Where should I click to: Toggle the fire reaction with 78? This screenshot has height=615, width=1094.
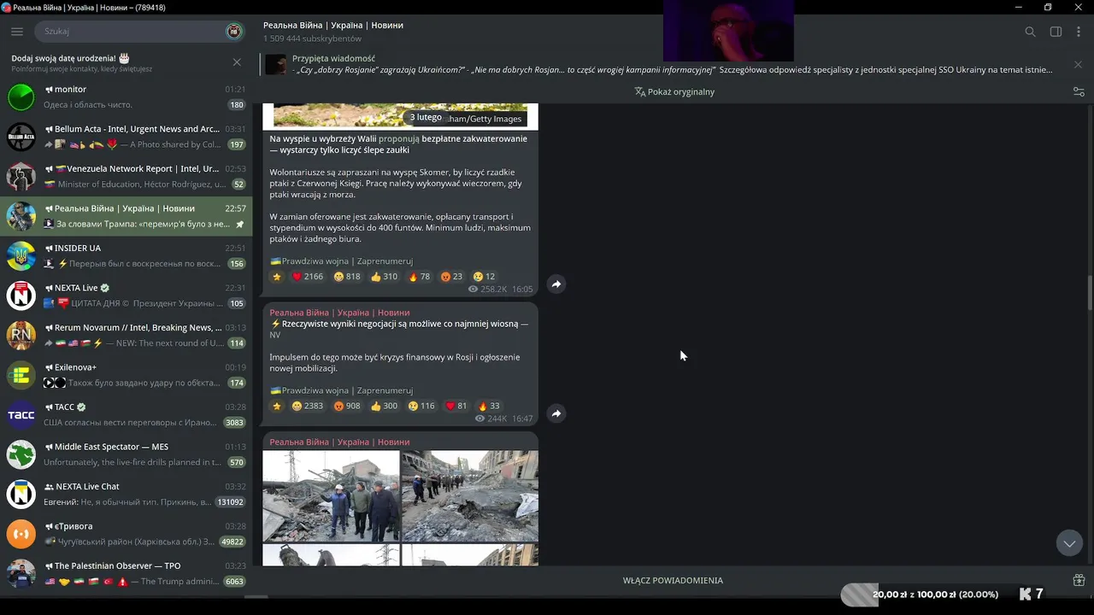tap(419, 277)
